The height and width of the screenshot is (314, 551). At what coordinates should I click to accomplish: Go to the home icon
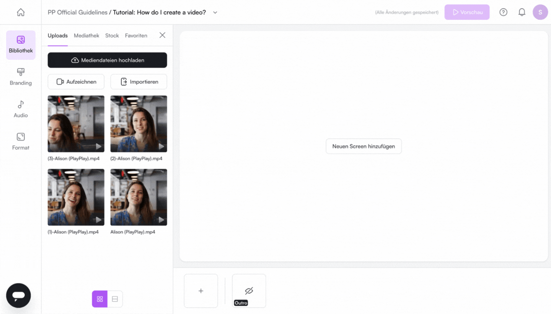tap(21, 12)
